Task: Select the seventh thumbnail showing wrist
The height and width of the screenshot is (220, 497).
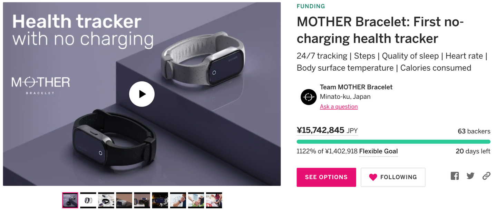Action: tap(178, 200)
